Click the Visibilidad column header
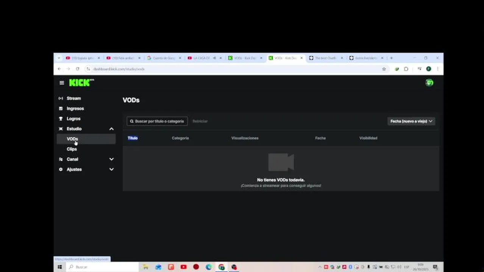The width and height of the screenshot is (484, 272). (368, 138)
